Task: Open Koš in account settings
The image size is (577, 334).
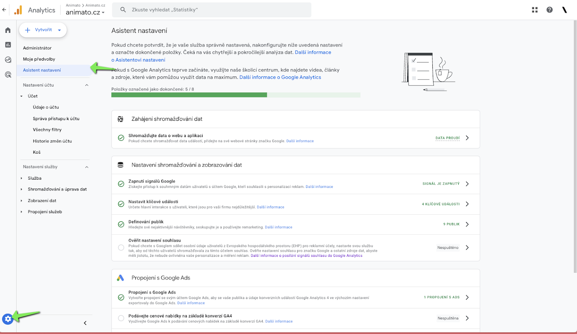Action: pyautogui.click(x=37, y=152)
